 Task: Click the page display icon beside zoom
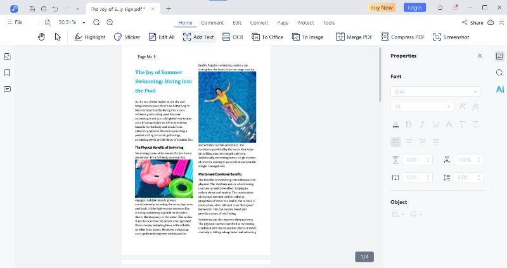pos(48,22)
